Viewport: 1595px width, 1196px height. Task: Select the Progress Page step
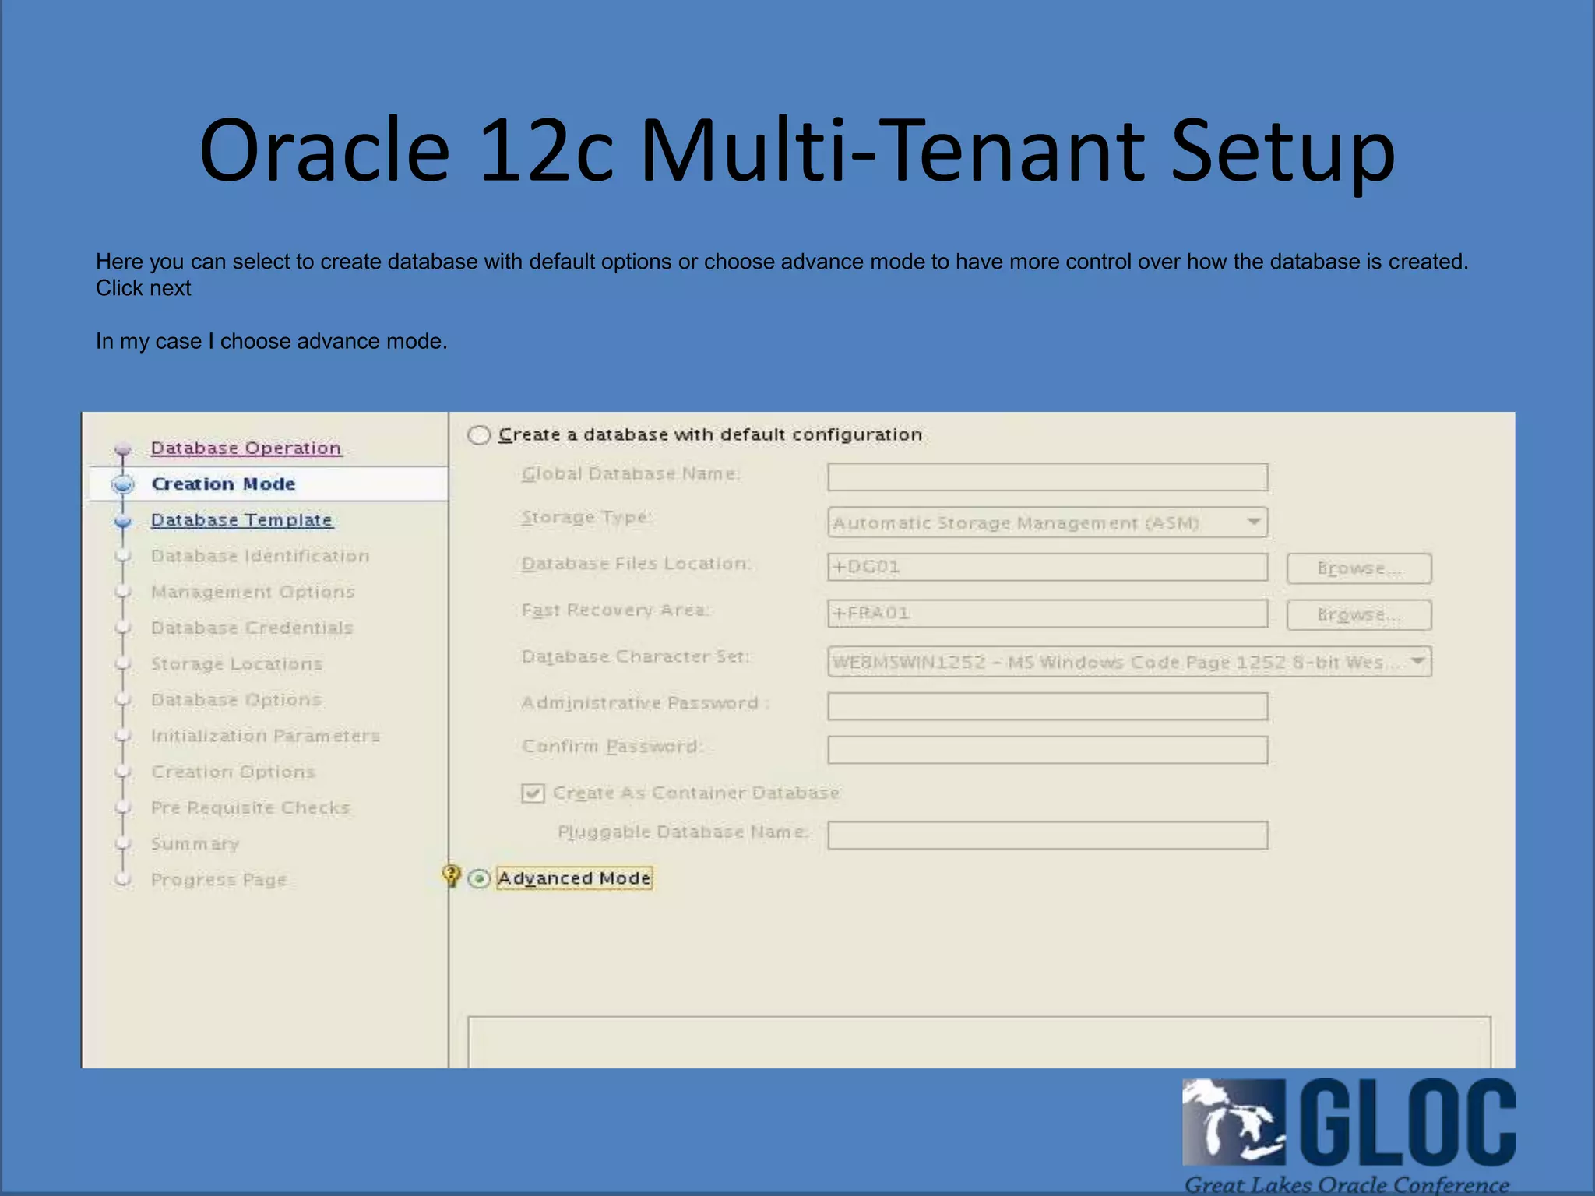click(219, 879)
